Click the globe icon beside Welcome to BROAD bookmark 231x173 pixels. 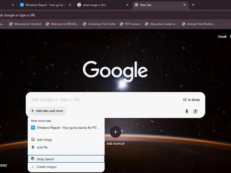47,24
